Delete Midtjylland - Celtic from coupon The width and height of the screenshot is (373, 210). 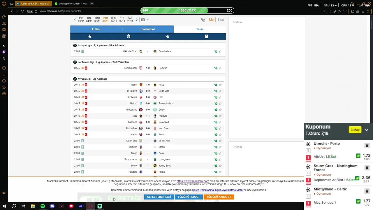(367, 191)
